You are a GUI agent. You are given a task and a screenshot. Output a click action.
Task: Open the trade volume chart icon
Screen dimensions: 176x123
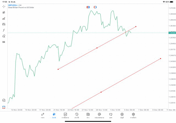[4, 18]
